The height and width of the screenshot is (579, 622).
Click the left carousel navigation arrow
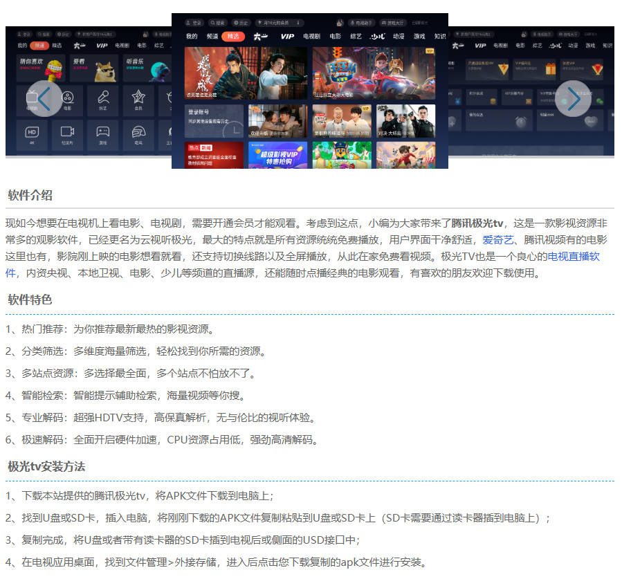click(44, 100)
